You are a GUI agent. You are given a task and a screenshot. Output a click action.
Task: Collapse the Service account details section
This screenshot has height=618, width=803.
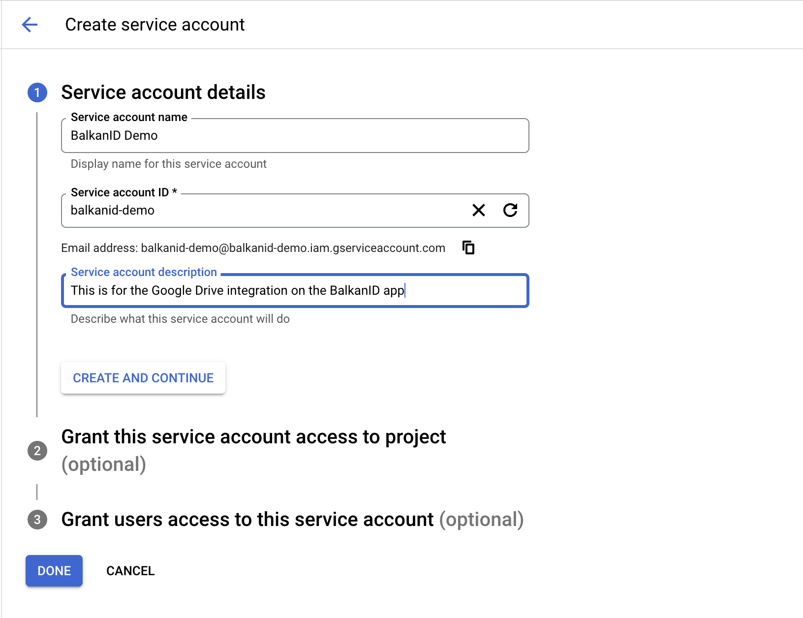(x=163, y=93)
